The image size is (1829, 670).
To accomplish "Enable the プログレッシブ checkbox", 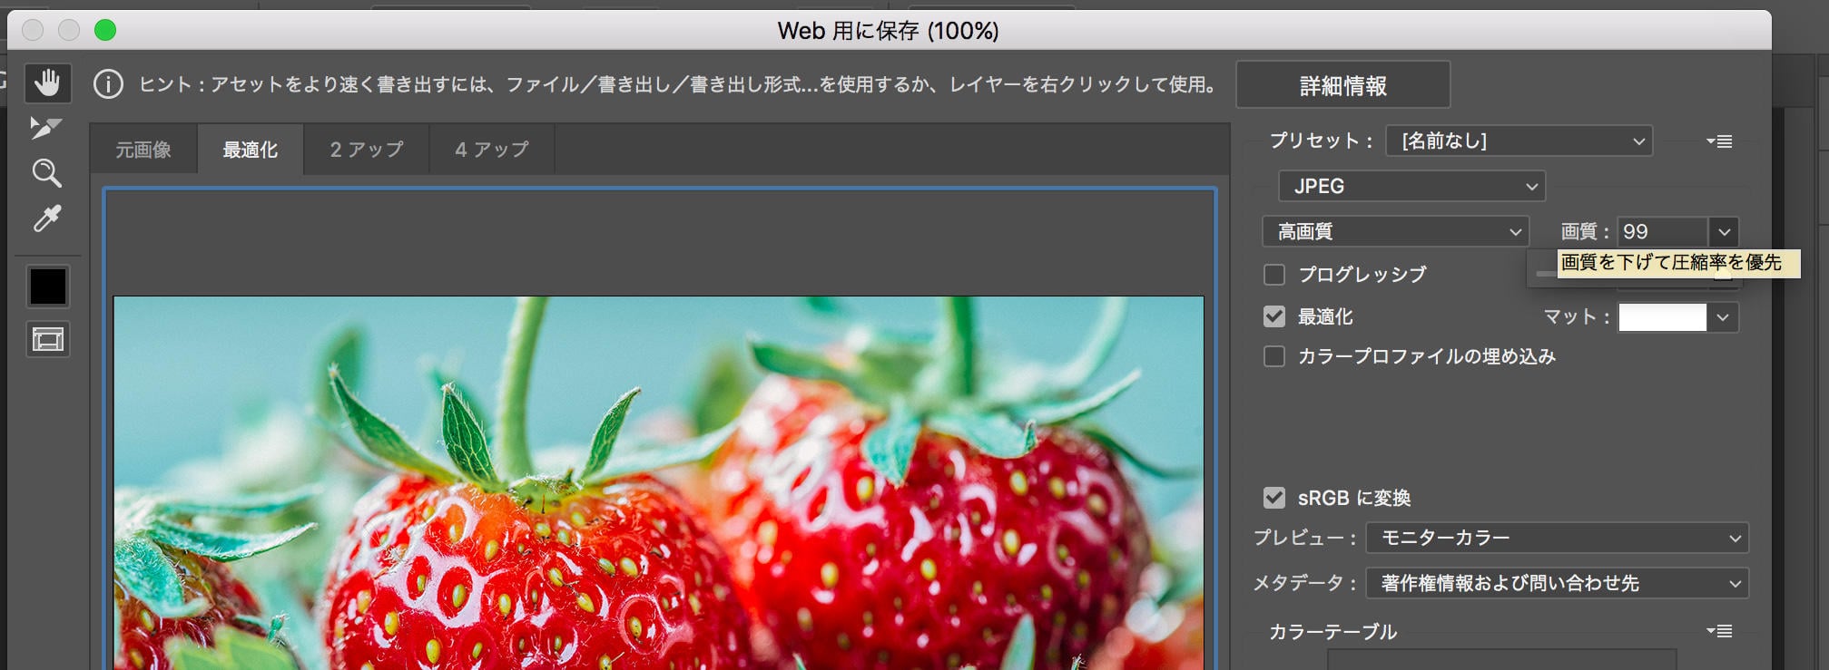I will 1274,274.
